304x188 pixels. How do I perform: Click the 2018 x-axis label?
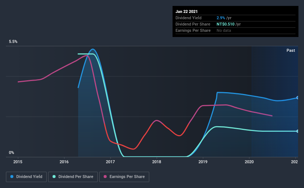tap(157, 162)
